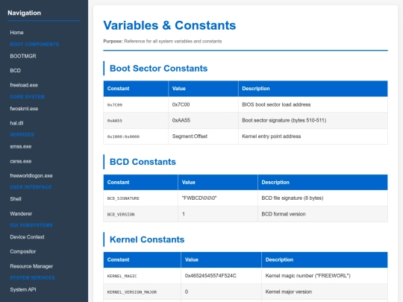This screenshot has width=403, height=302.
Task: Click the BOOT COMPONENTS section label
Action: [x=34, y=45]
